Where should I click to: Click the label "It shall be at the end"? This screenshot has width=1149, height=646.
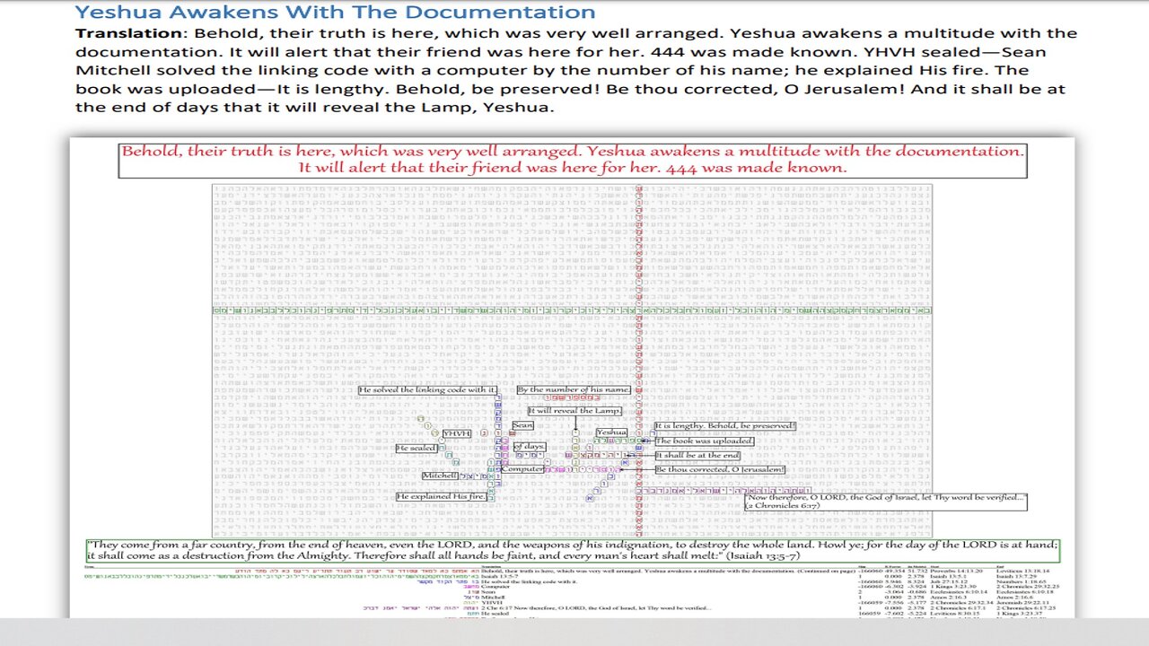coord(698,456)
